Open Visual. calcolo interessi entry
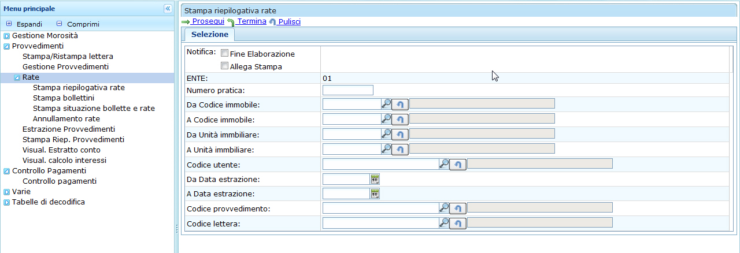Image resolution: width=740 pixels, height=253 pixels. [64, 160]
